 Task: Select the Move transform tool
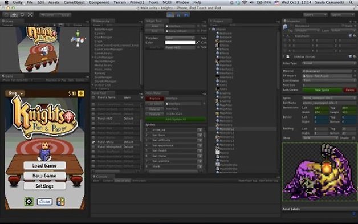click(x=14, y=15)
